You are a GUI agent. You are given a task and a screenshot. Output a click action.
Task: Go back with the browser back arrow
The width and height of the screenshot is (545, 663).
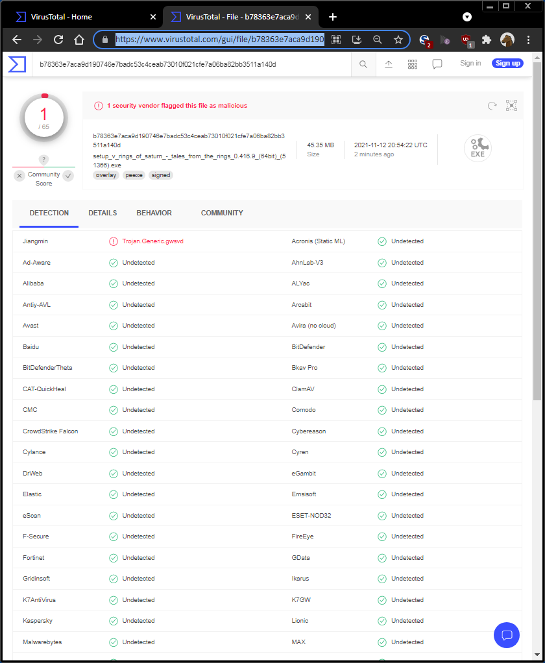click(17, 40)
